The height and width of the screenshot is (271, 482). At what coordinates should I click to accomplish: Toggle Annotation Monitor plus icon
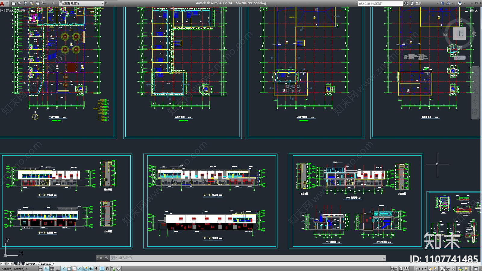coord(118,269)
